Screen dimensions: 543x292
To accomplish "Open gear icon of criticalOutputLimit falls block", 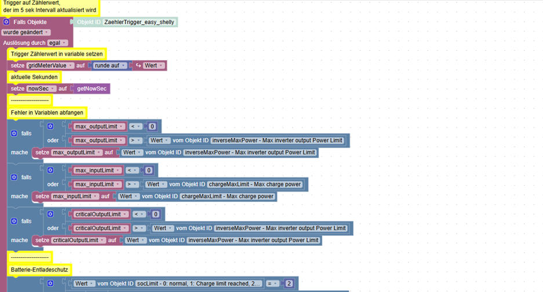I will pyautogui.click(x=14, y=221).
